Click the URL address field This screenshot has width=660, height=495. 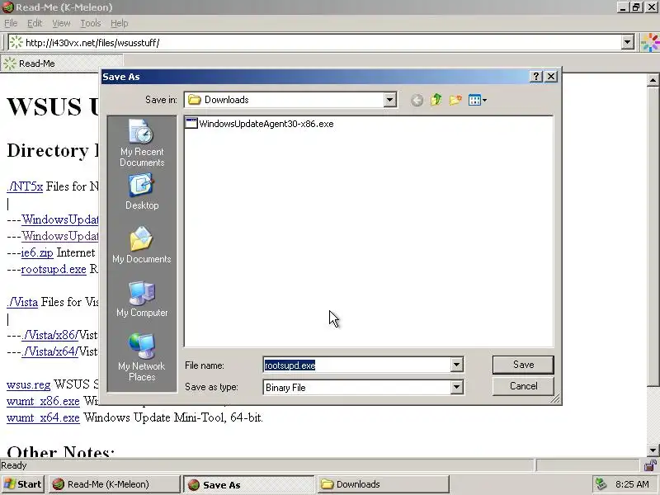322,43
